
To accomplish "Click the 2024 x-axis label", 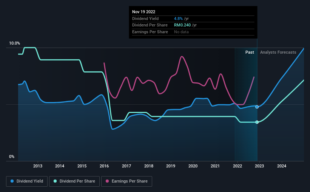I will point(282,166).
